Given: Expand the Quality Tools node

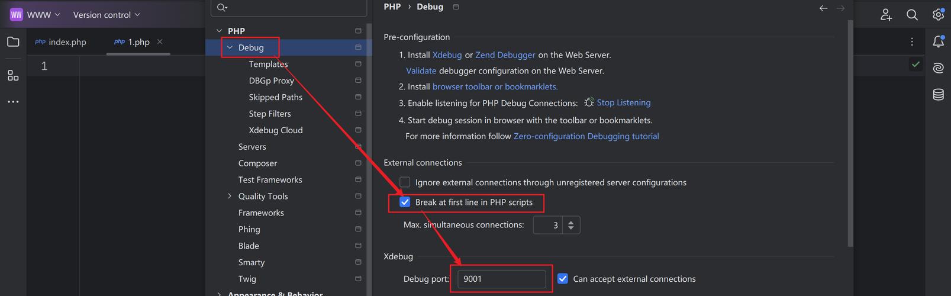Looking at the screenshot, I should click(230, 196).
